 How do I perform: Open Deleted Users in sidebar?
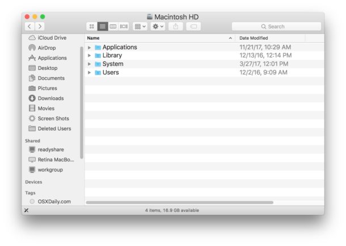50,128
